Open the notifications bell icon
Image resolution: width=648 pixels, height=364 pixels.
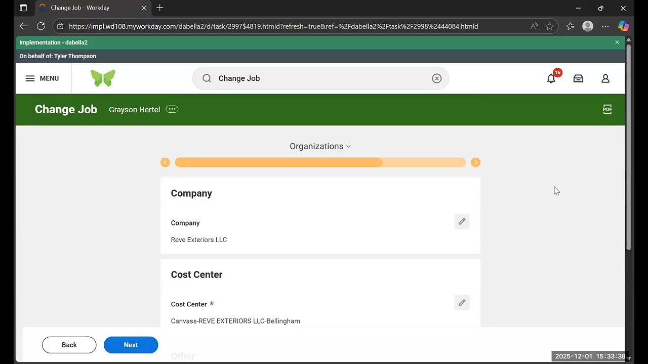(551, 78)
